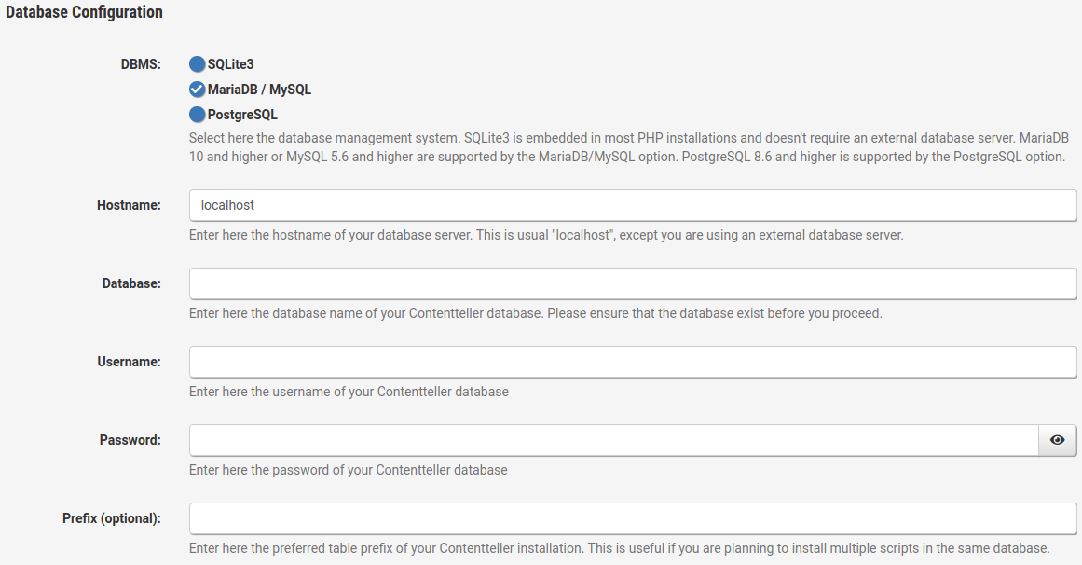This screenshot has width=1082, height=565.
Task: Click the DBMS: label
Action: [141, 64]
